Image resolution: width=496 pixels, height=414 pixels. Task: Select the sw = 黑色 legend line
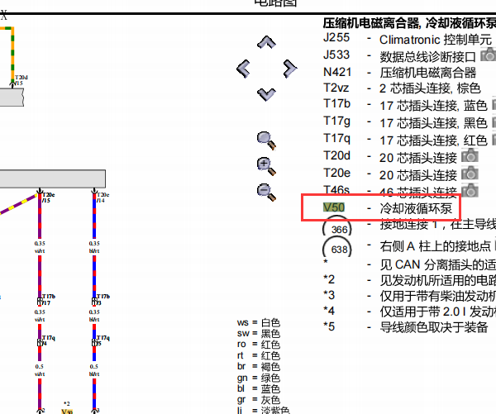coord(259,333)
